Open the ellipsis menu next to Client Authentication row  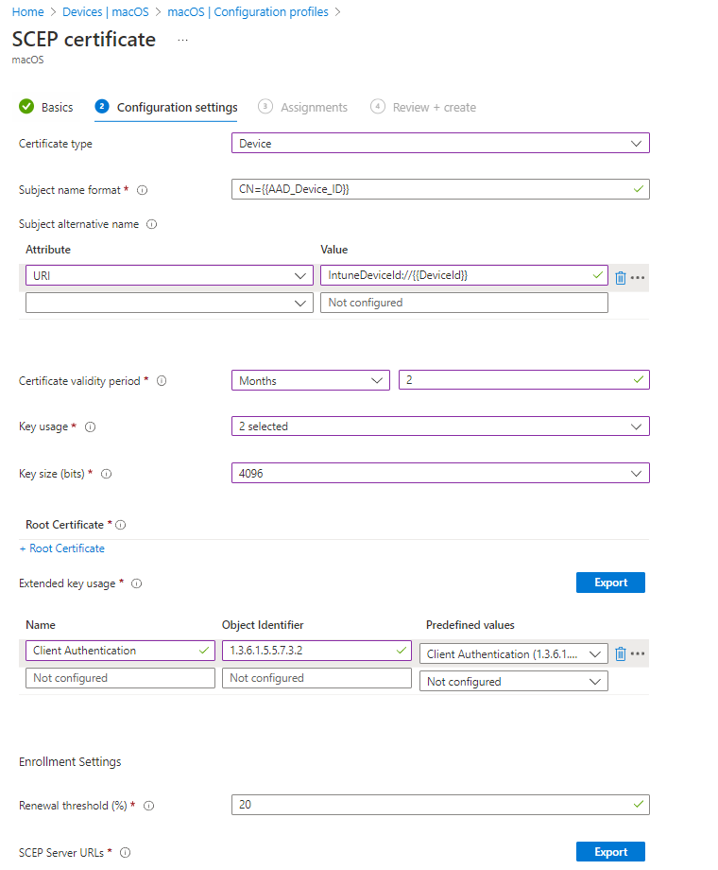pos(639,653)
